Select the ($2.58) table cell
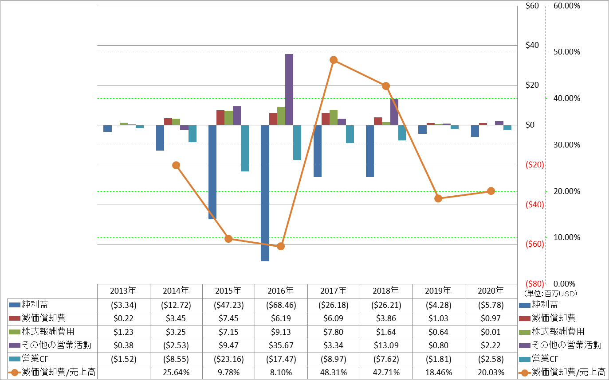 point(491,359)
